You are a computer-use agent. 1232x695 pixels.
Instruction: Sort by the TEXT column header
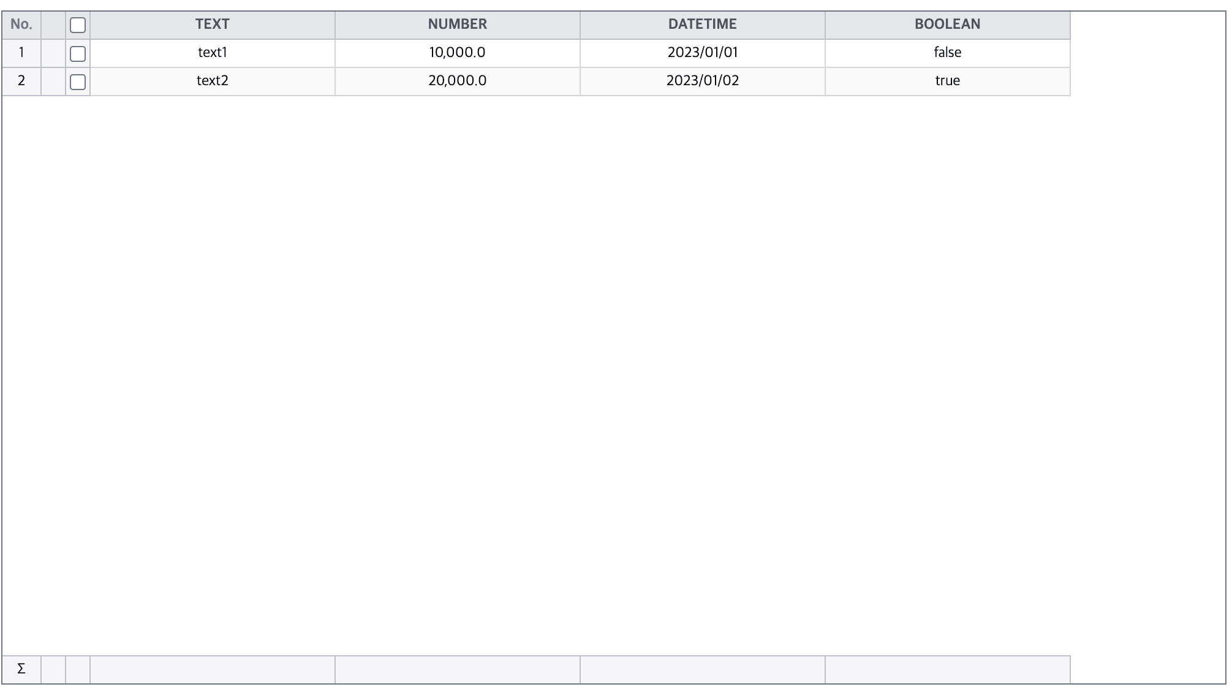click(213, 25)
